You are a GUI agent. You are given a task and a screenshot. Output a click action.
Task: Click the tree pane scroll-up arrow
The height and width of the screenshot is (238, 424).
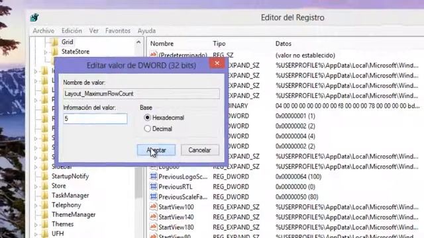coord(138,42)
